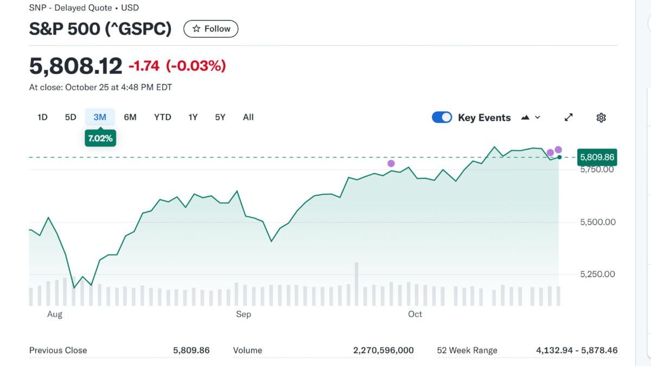Viewport: 651px width, 366px height.
Task: Click the star icon in Follow button
Action: coord(196,29)
